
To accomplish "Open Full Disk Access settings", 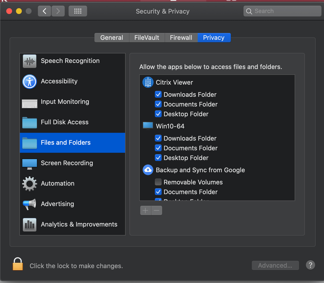I will [65, 122].
